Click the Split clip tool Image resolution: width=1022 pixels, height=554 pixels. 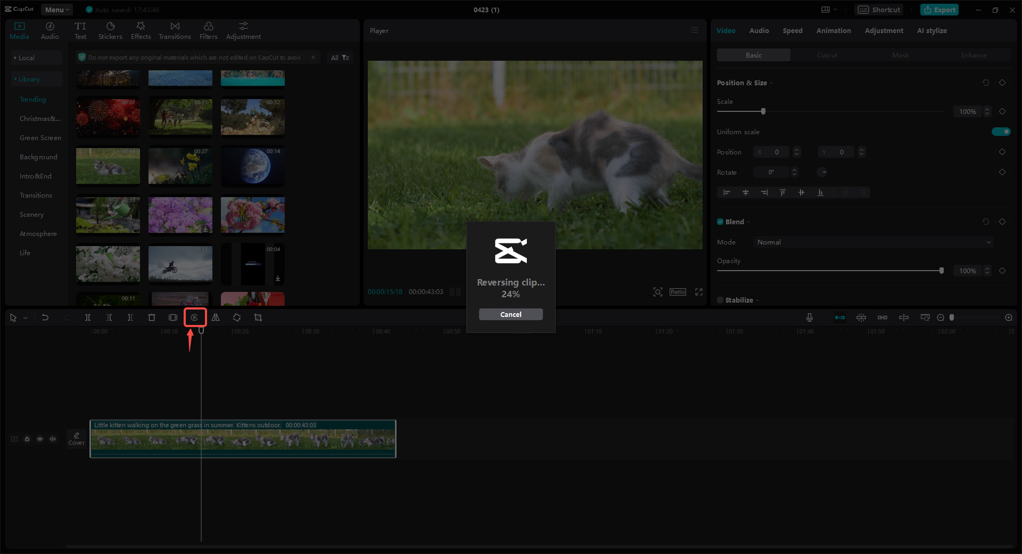point(88,317)
